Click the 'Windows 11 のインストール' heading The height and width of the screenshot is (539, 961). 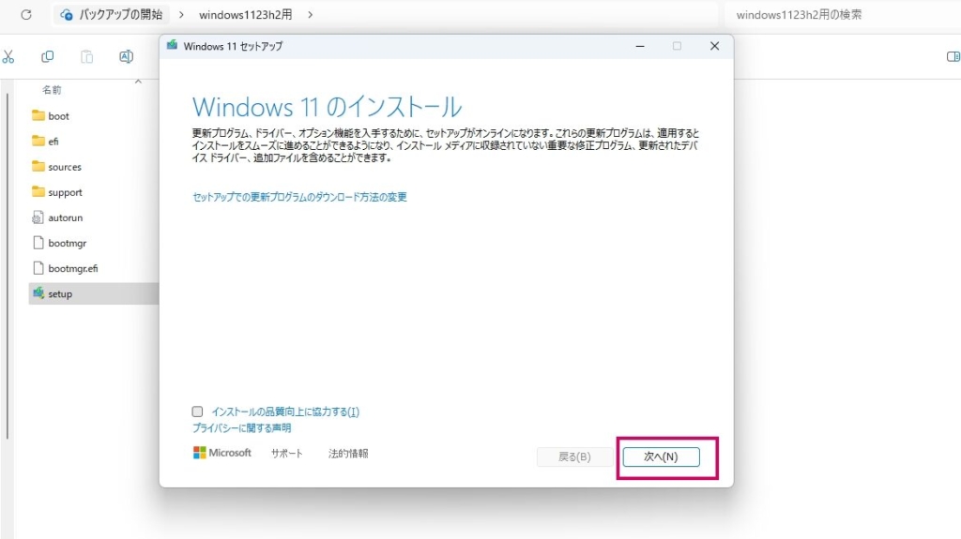tap(328, 107)
